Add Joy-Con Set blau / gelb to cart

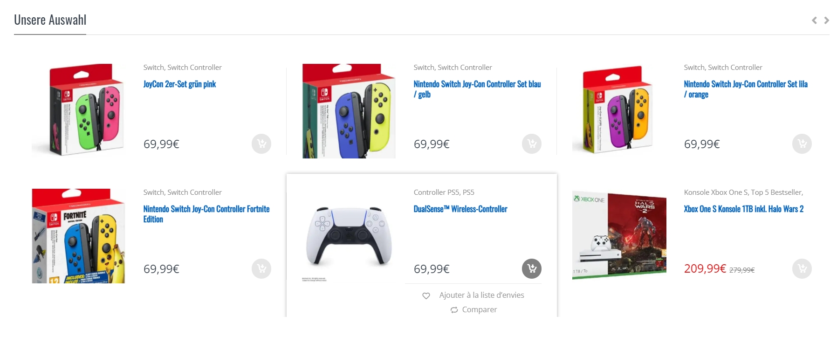pos(532,144)
